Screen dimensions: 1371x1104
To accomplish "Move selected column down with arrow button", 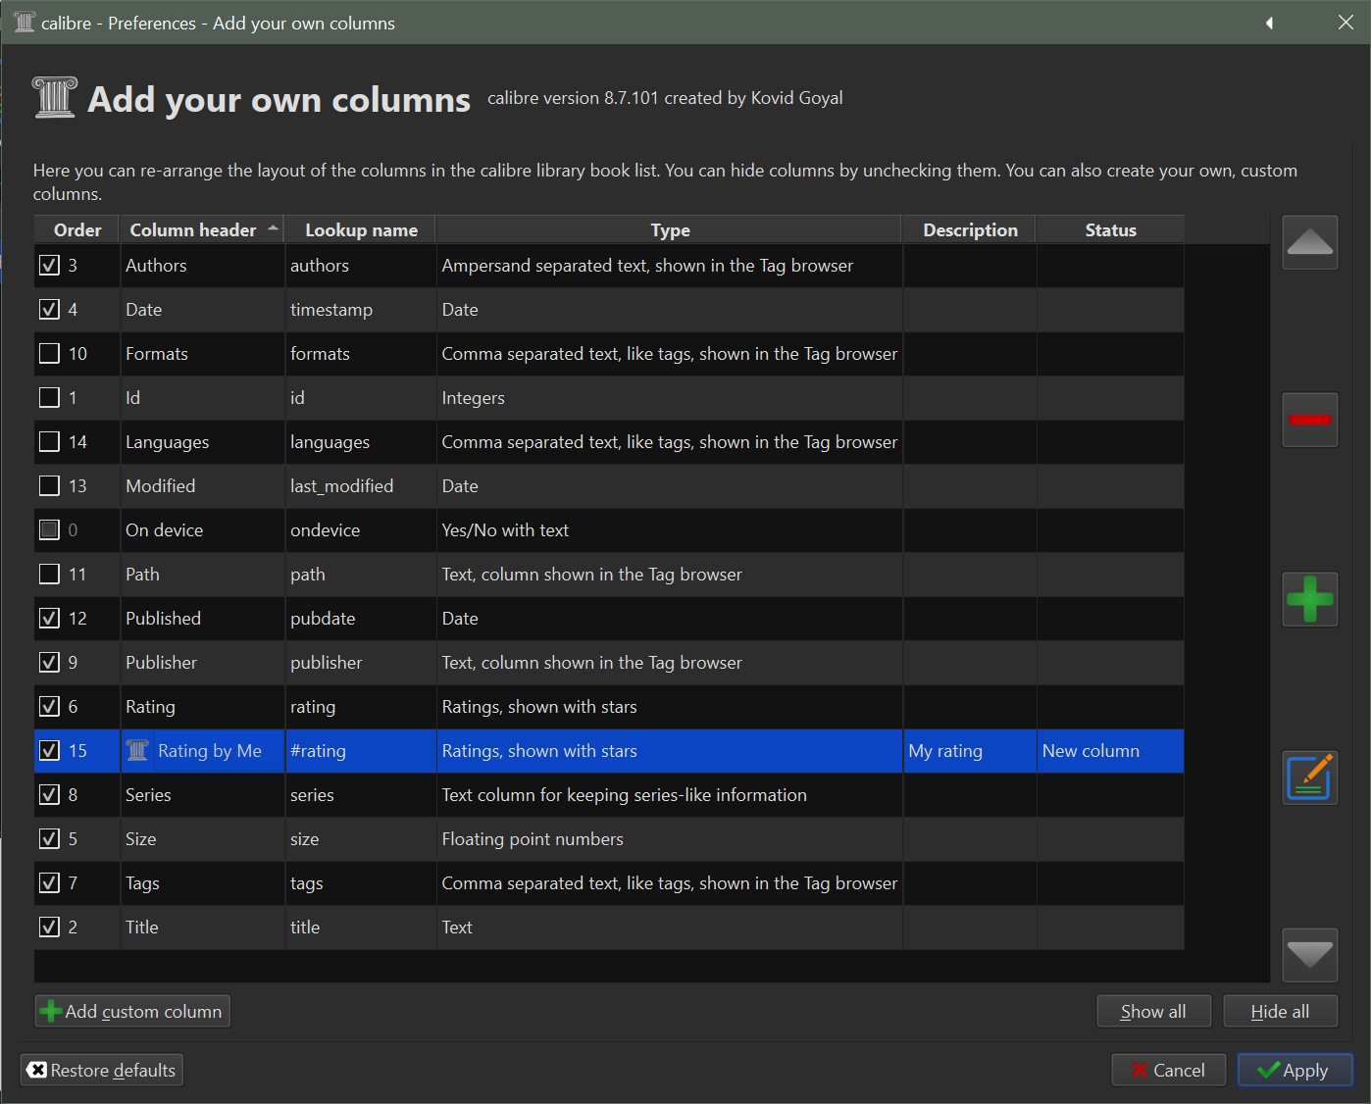I will click(x=1309, y=954).
